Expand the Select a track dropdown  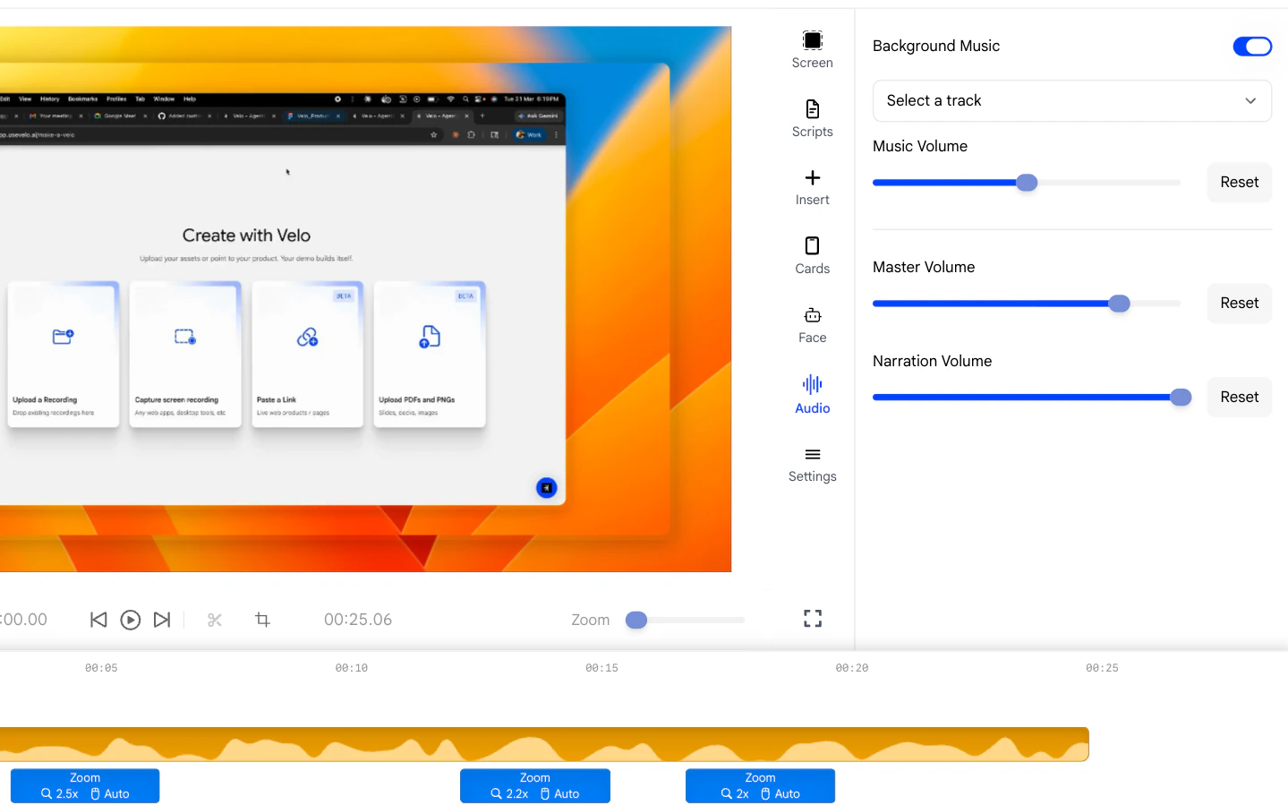(1071, 100)
